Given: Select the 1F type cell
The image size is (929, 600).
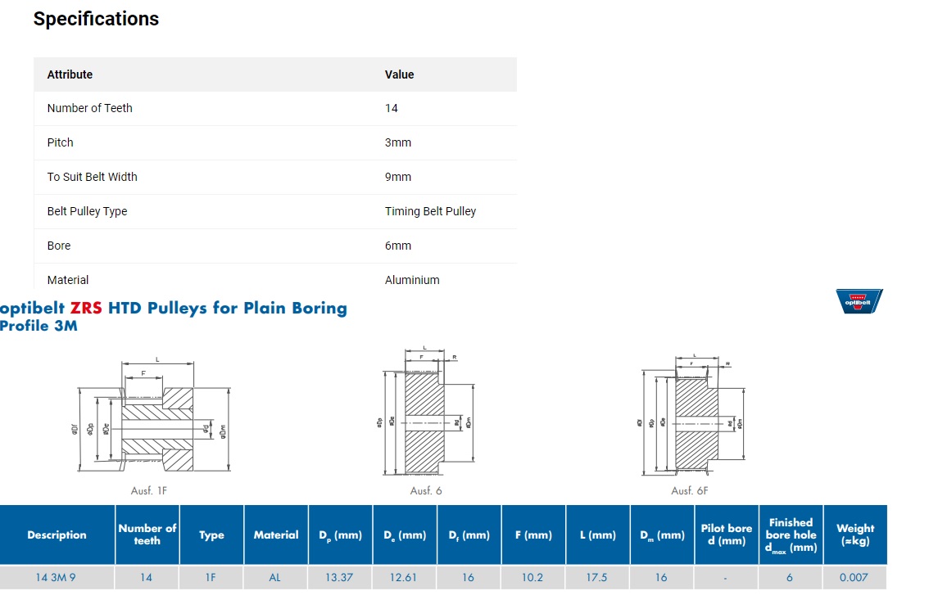Looking at the screenshot, I should (211, 578).
